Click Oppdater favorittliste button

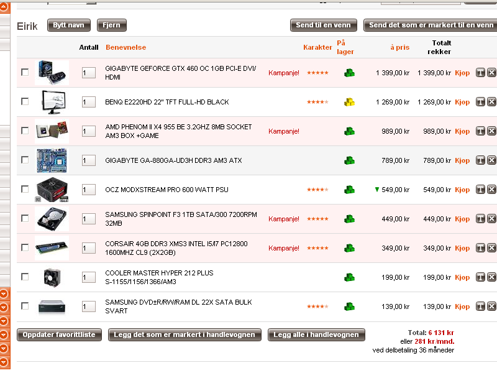59,334
